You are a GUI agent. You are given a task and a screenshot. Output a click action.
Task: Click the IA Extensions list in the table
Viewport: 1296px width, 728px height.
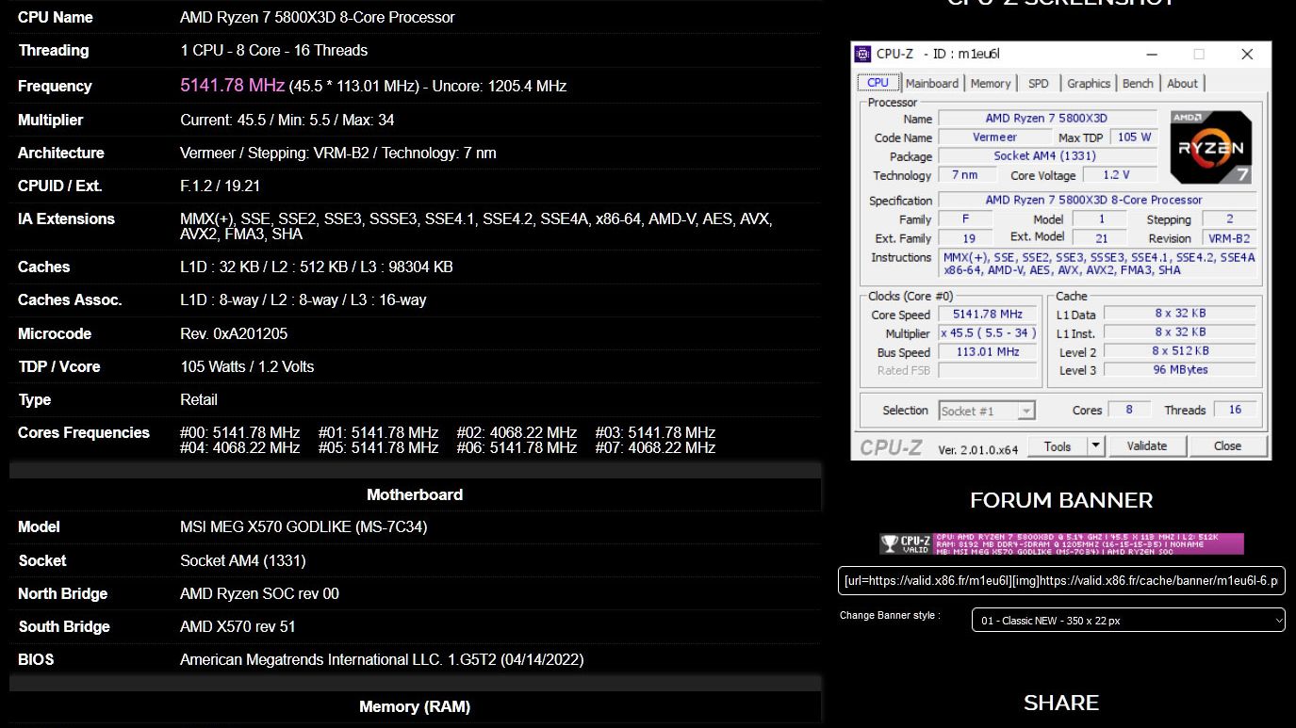click(476, 226)
